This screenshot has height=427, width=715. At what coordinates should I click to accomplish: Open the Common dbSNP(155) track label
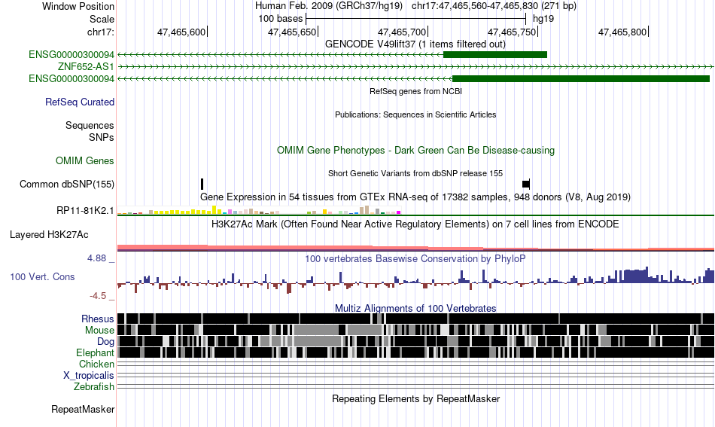pos(67,185)
